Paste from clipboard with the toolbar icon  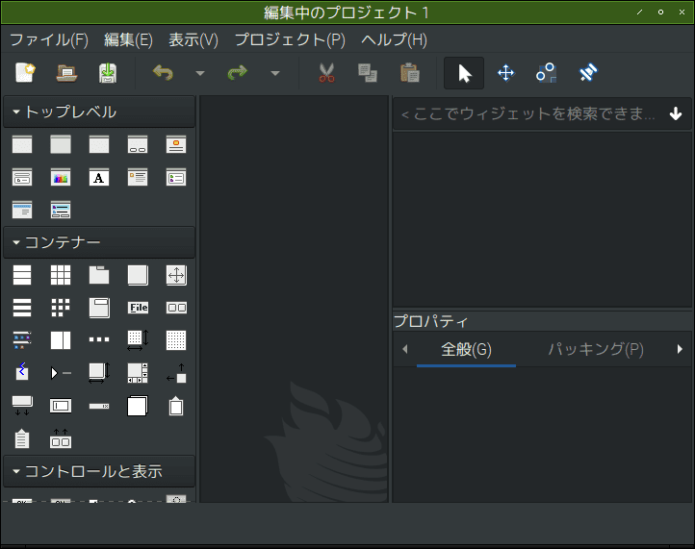pos(409,73)
